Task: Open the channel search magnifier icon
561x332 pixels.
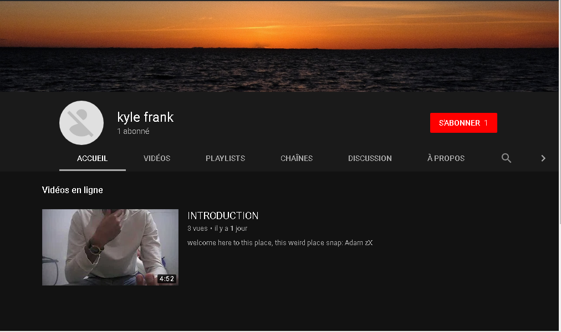Action: 506,158
